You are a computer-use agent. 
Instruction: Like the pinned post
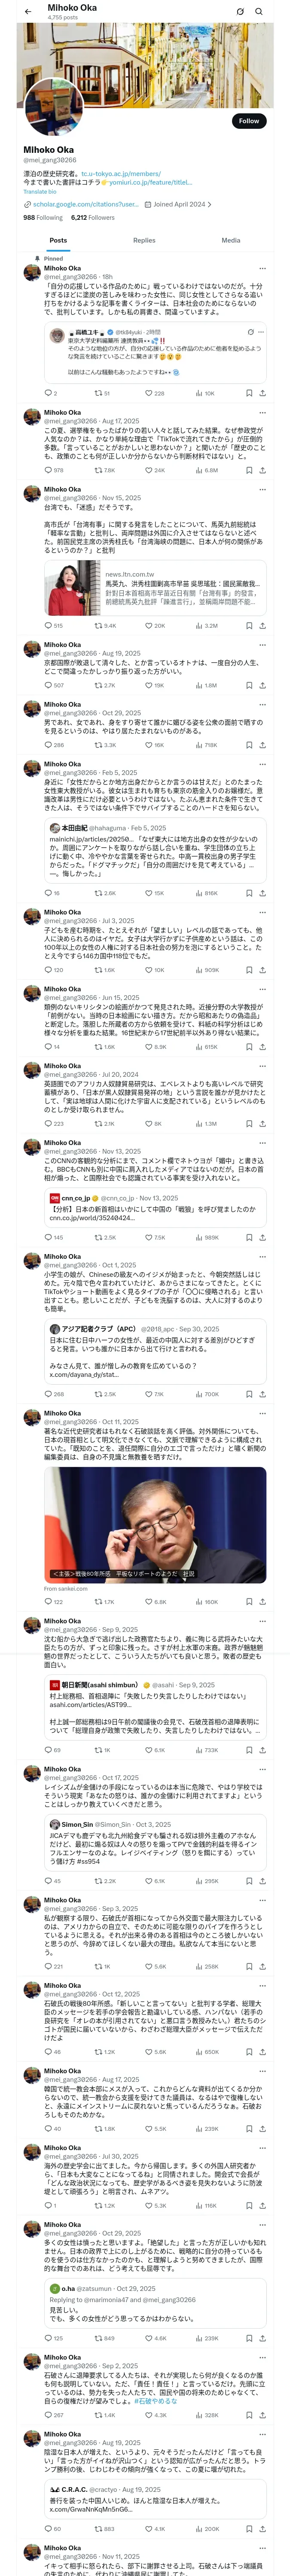click(x=148, y=393)
